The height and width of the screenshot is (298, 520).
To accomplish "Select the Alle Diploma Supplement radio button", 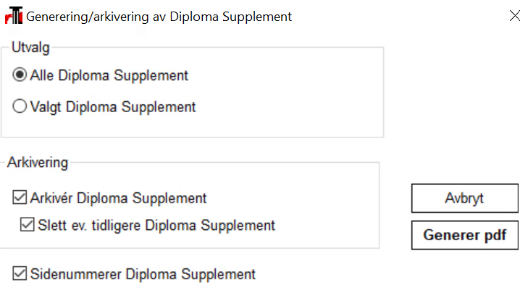I will coord(20,74).
